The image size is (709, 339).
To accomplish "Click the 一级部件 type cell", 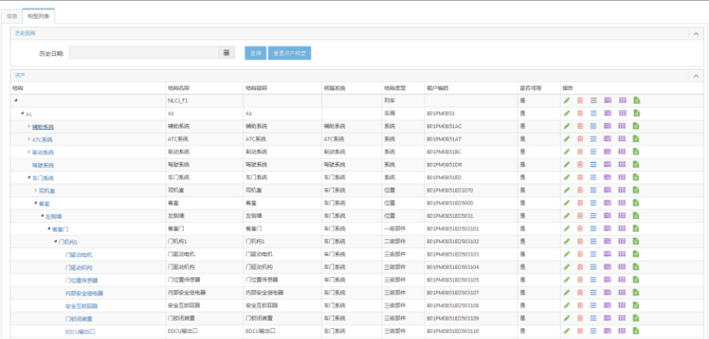I will point(395,228).
